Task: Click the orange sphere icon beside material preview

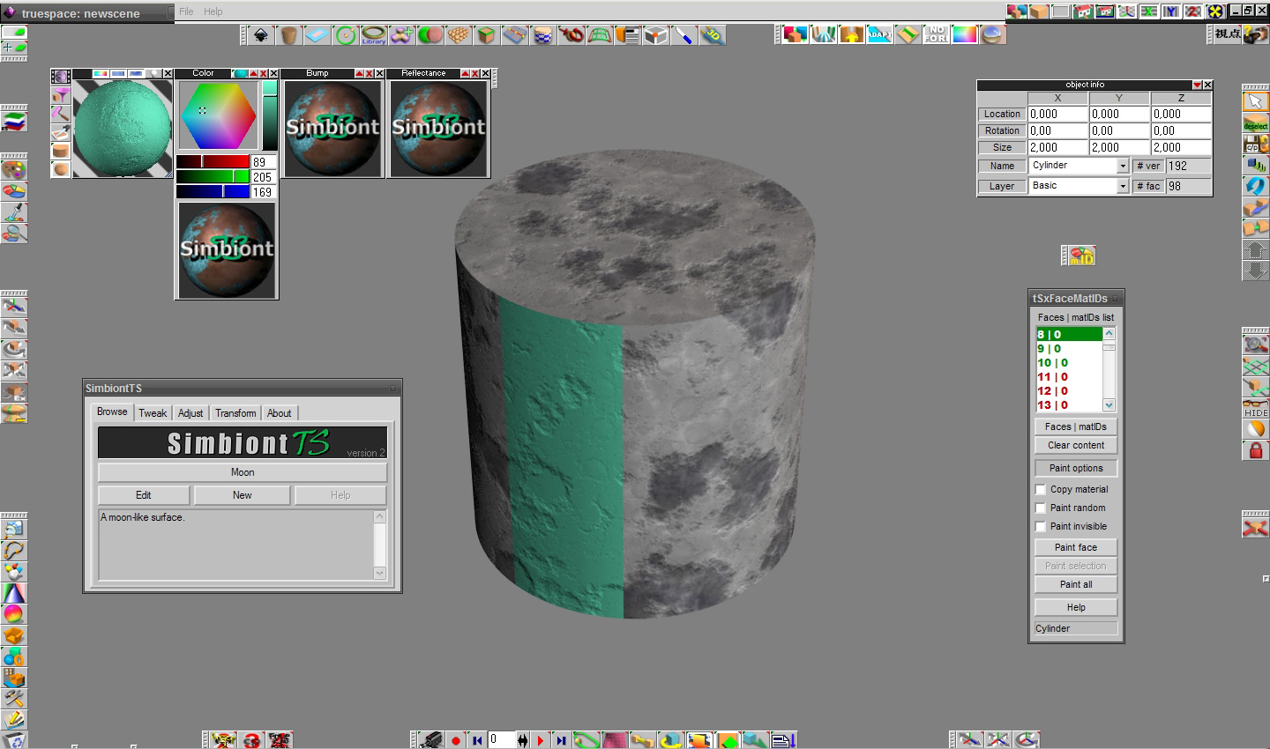Action: coord(61,169)
